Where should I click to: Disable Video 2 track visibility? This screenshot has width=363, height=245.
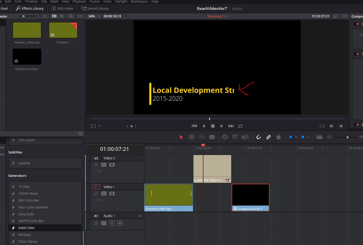pos(112,165)
